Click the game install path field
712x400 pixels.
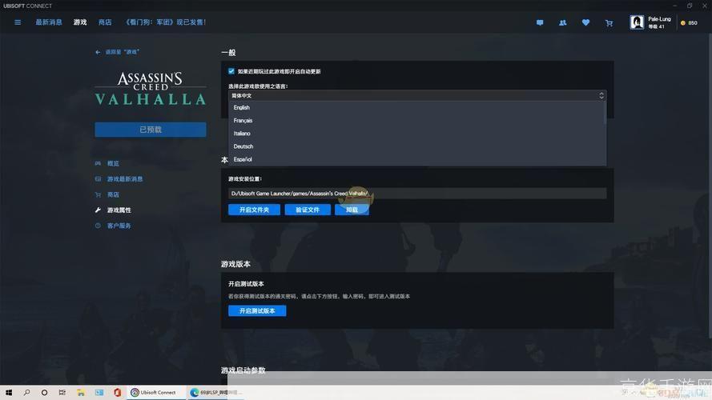(x=416, y=194)
